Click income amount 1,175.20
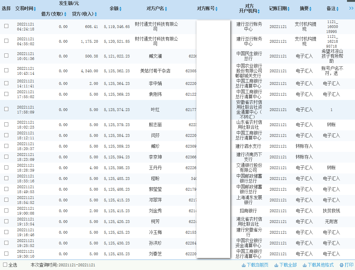 click(x=89, y=42)
